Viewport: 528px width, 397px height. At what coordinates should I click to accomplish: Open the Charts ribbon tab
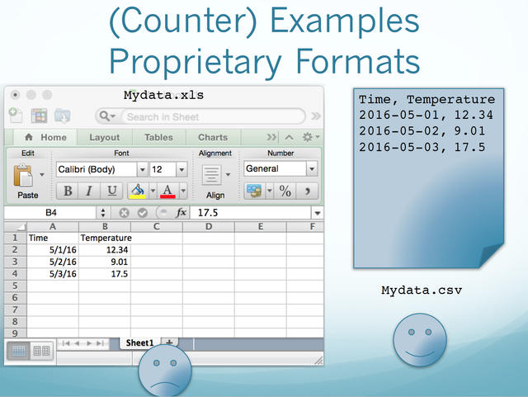coord(213,138)
